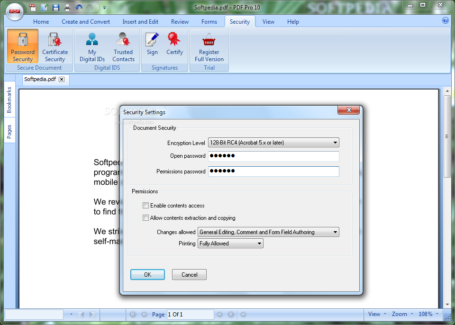The image size is (455, 325).
Task: Expand the quick access toolbar customize arrow
Action: (x=104, y=8)
